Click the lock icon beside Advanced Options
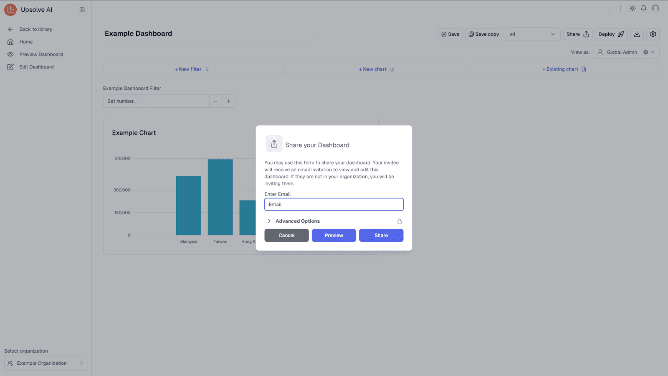Image resolution: width=668 pixels, height=376 pixels. pos(399,221)
